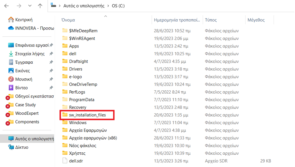Select the sw_installation_files folder
This screenshot has height=167, width=295.
click(87, 115)
